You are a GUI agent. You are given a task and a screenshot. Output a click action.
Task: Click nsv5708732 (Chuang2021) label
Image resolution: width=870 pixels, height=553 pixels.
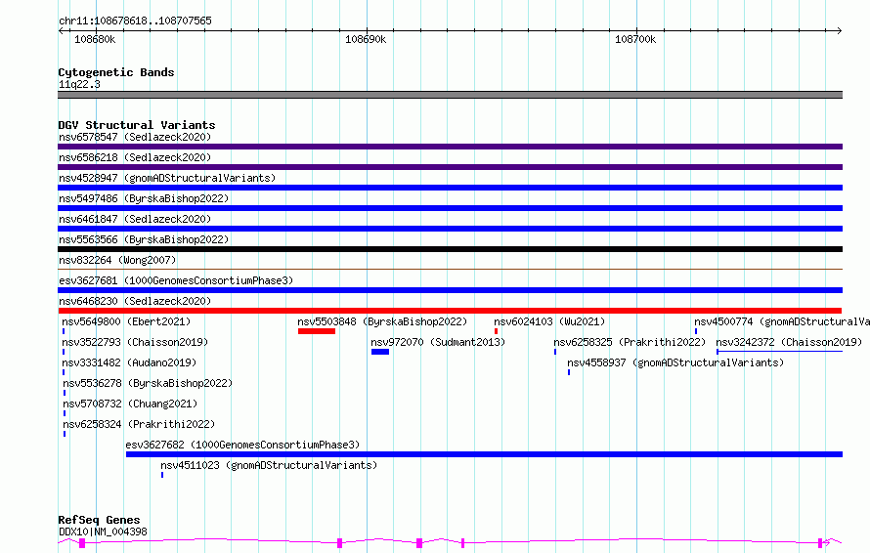click(130, 404)
